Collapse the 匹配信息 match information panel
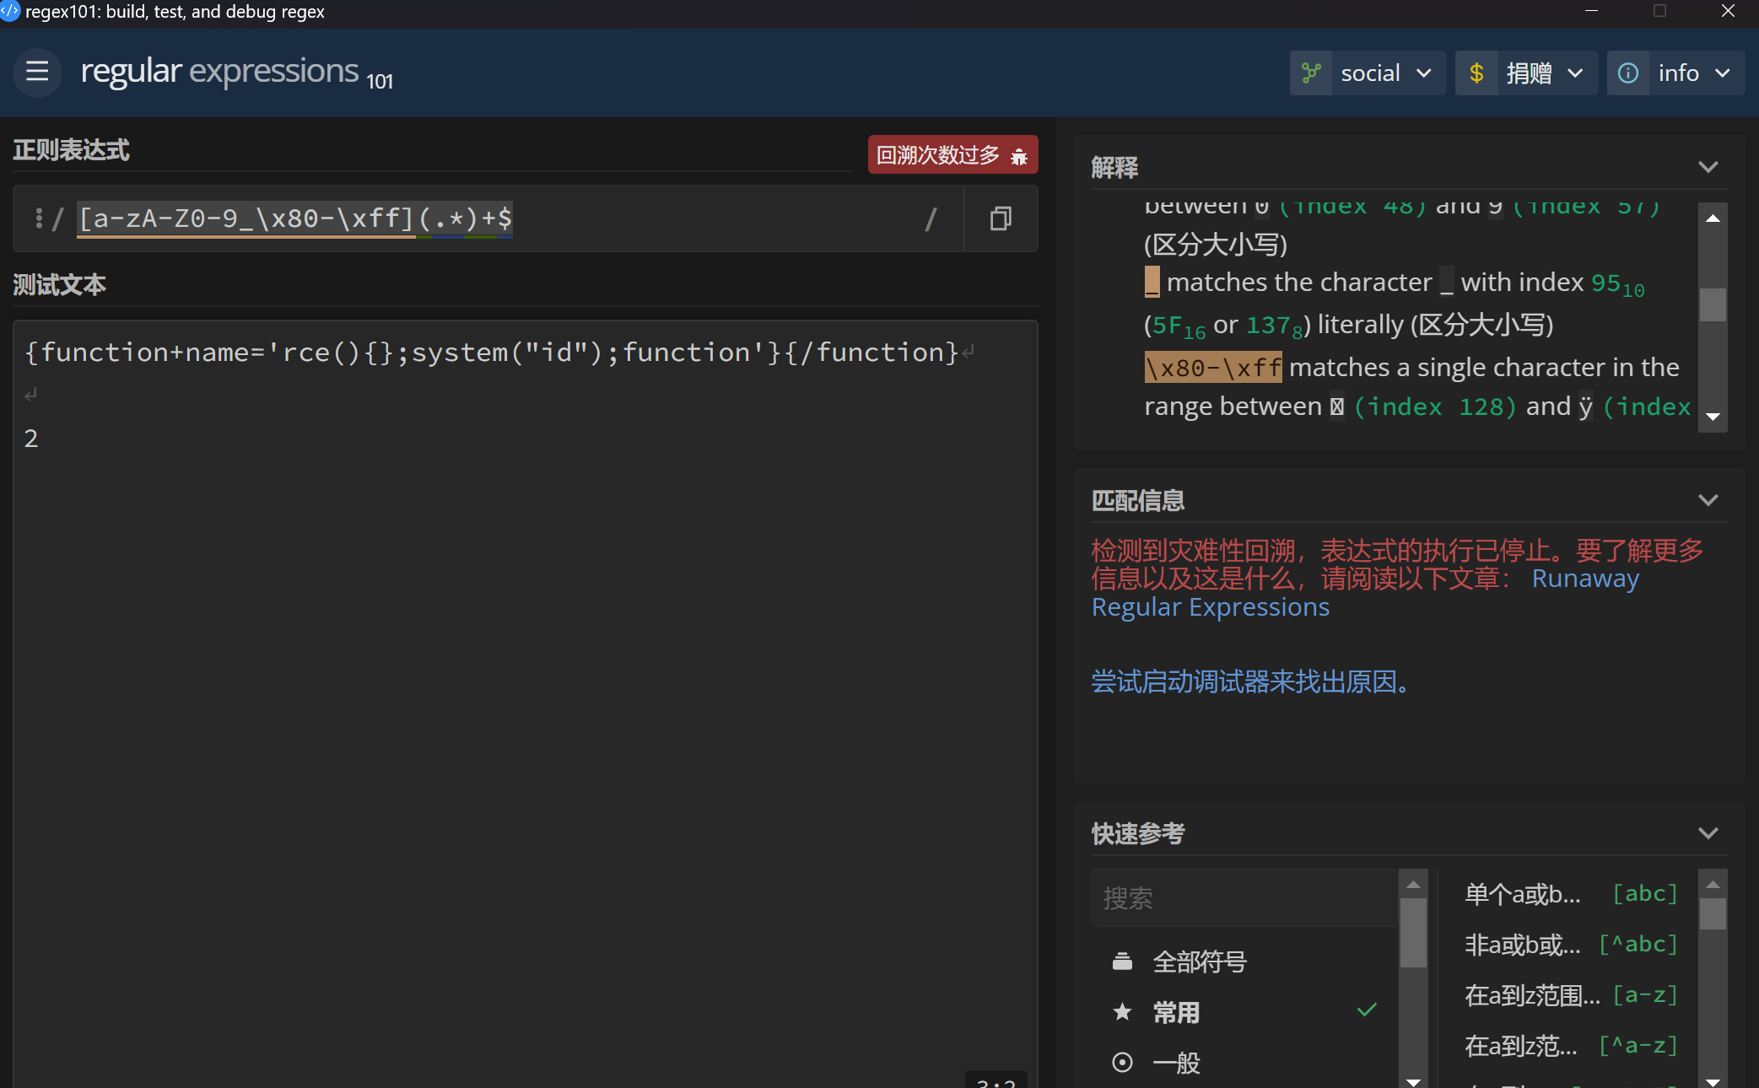 (x=1708, y=500)
